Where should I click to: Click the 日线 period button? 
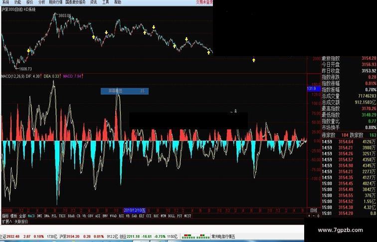click(314, 210)
